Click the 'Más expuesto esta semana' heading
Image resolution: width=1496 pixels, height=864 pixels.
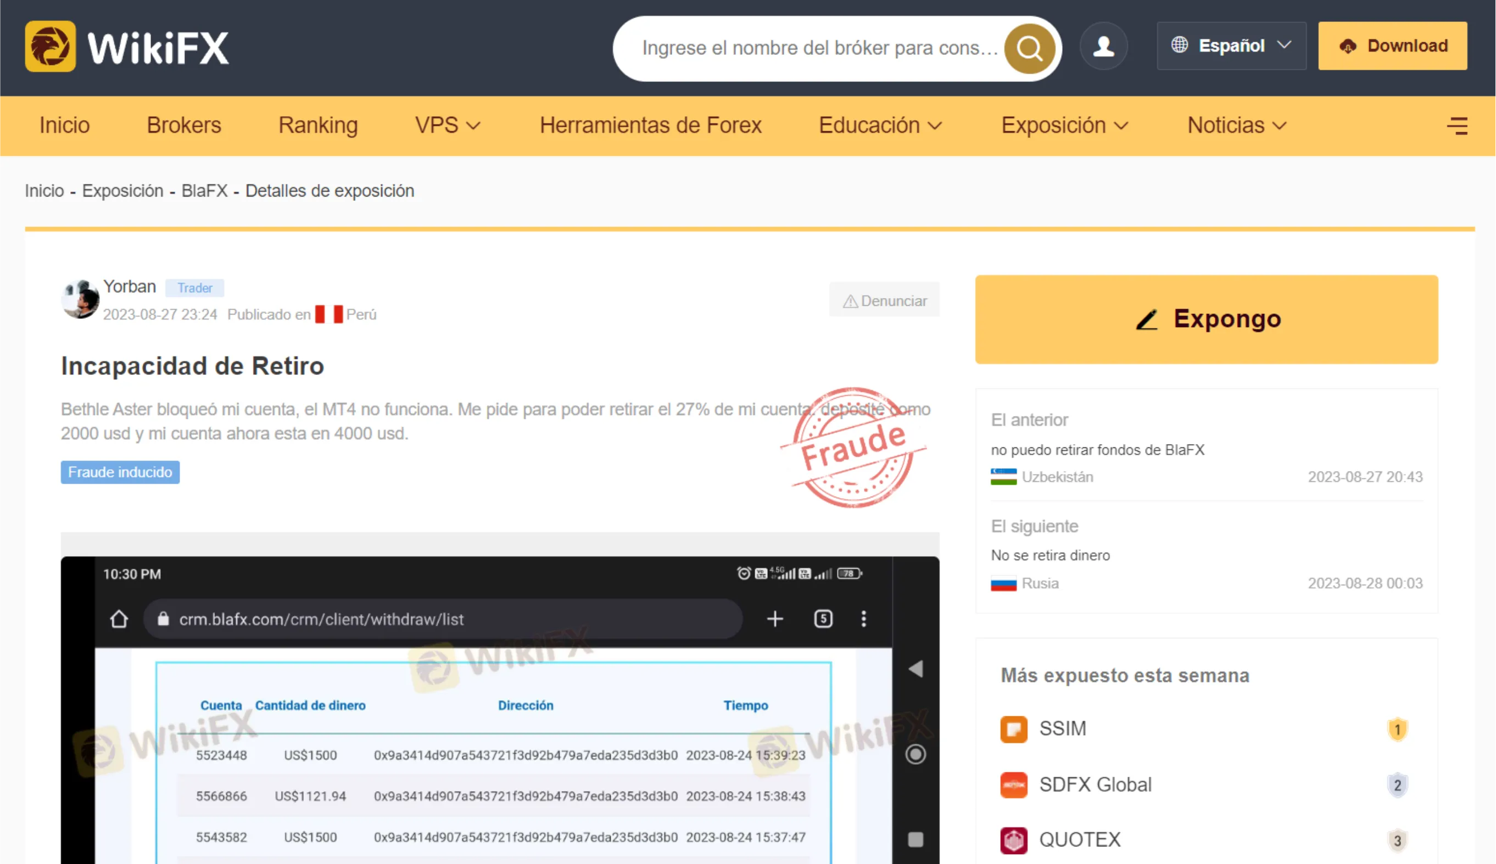point(1125,675)
